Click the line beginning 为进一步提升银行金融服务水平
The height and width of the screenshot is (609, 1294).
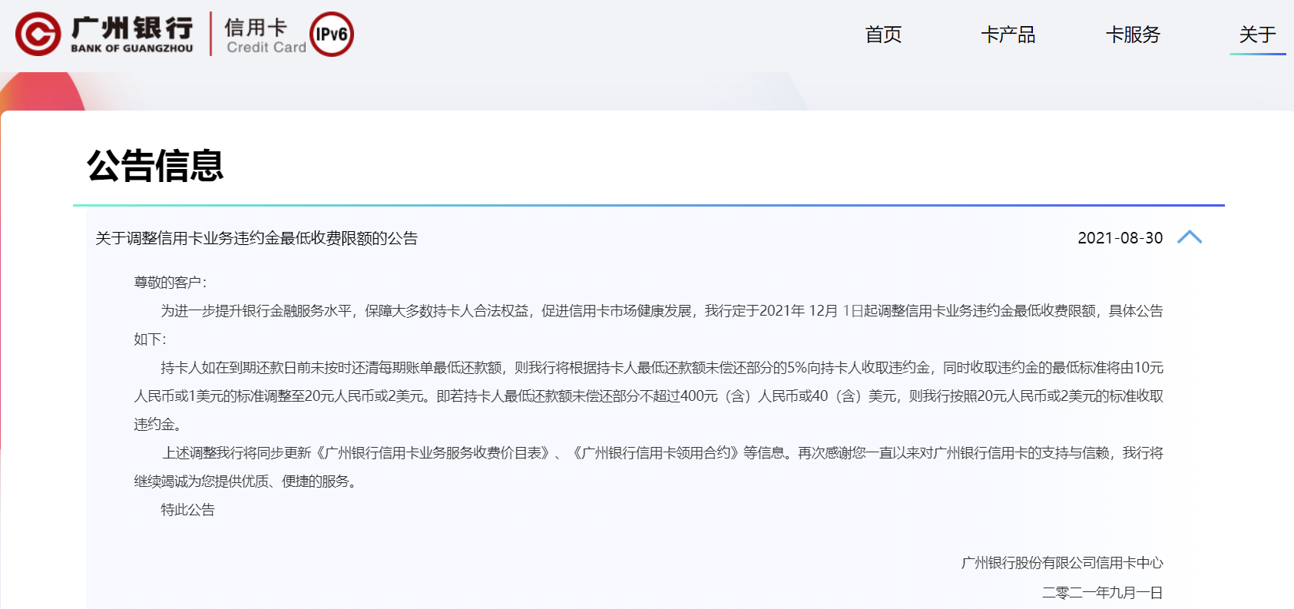(x=662, y=311)
